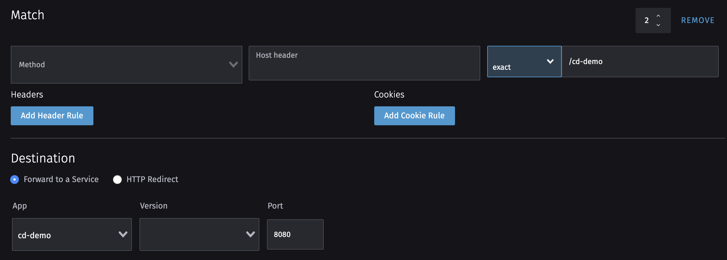Image resolution: width=727 pixels, height=260 pixels.
Task: Decrement the match order stepper down arrow
Action: [x=658, y=25]
